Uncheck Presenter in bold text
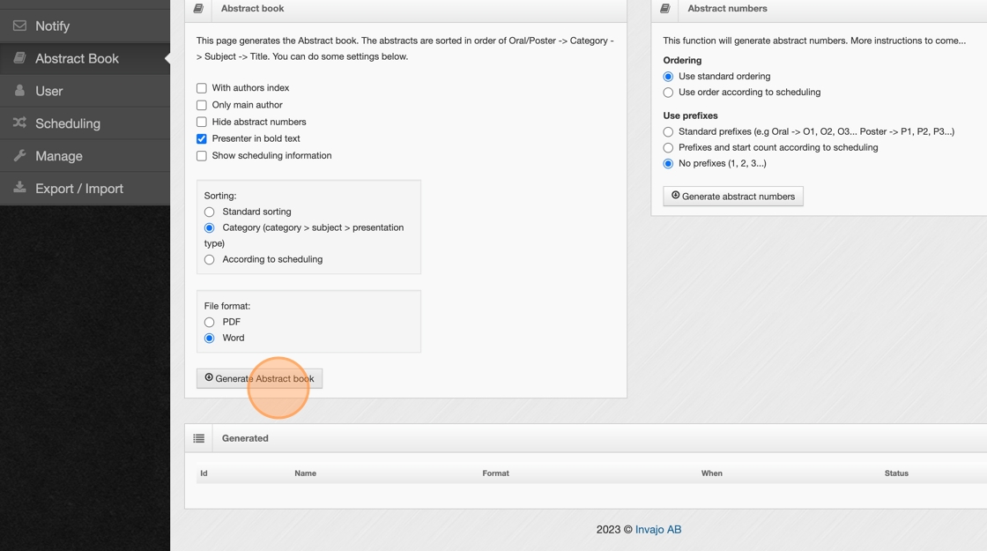987x551 pixels. click(x=202, y=138)
